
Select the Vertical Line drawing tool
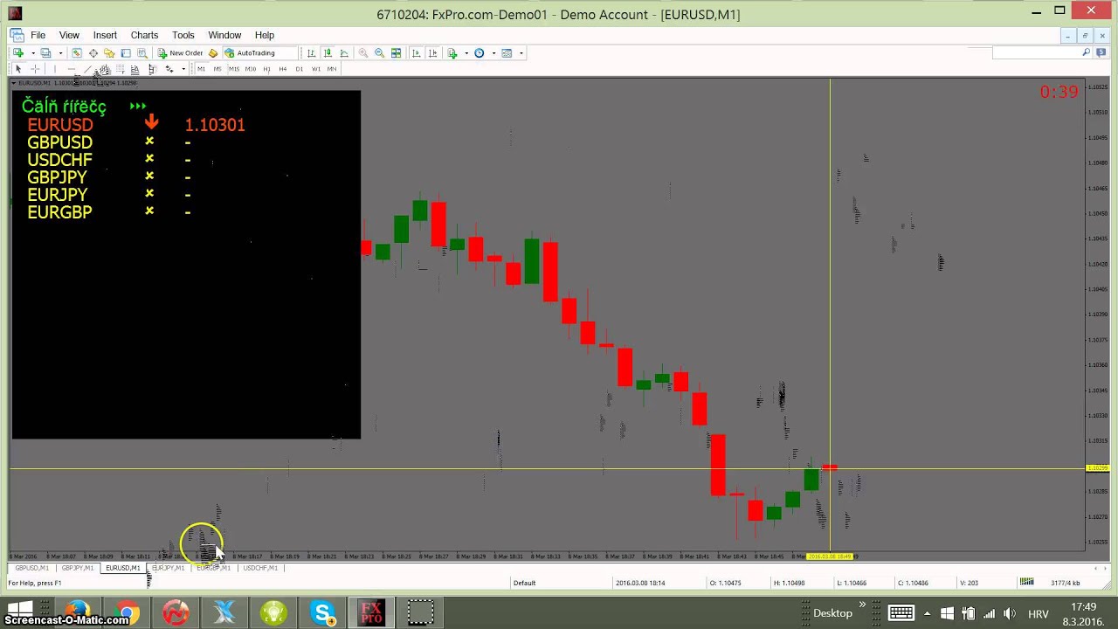click(x=54, y=69)
